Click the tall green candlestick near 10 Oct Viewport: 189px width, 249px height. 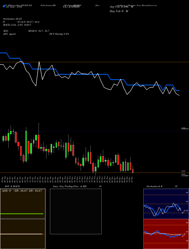[26, 146]
